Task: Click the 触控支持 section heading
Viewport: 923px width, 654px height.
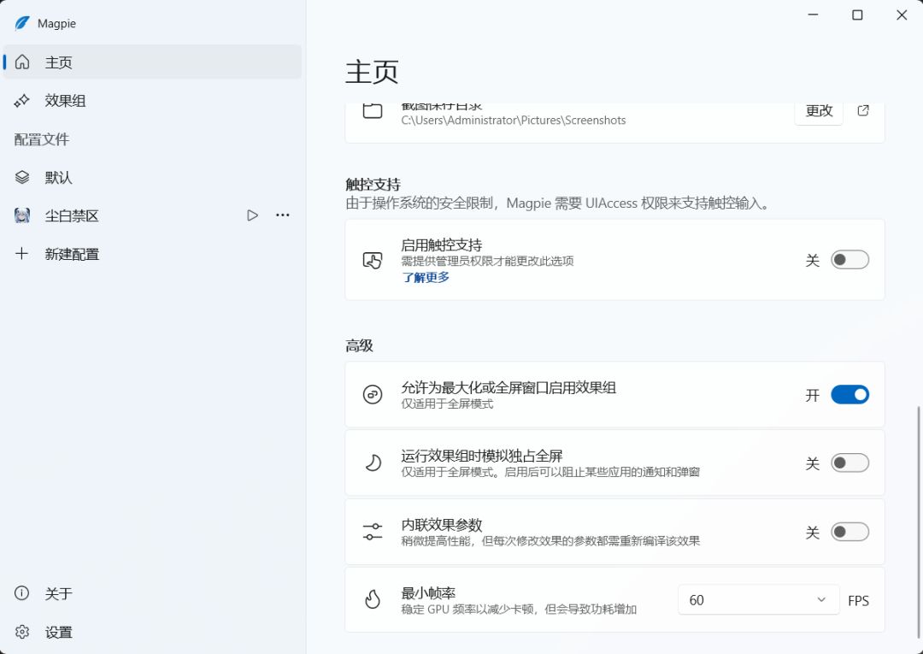Action: 373,185
